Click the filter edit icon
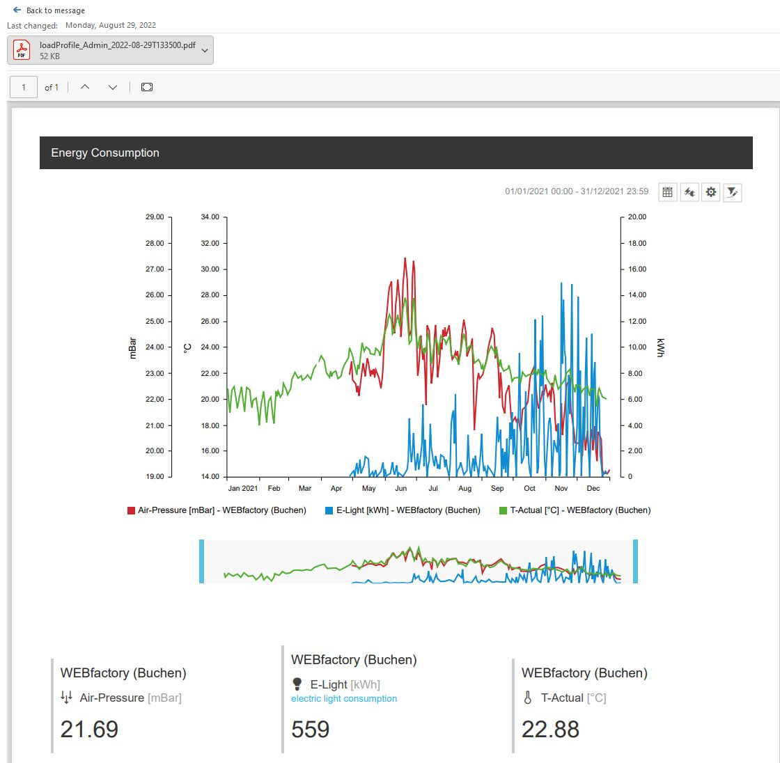The width and height of the screenshot is (780, 763). tap(731, 192)
